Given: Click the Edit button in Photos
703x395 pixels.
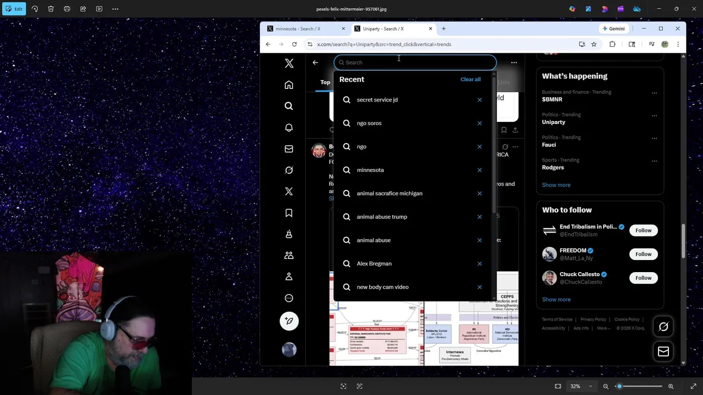Looking at the screenshot, I should click(14, 9).
